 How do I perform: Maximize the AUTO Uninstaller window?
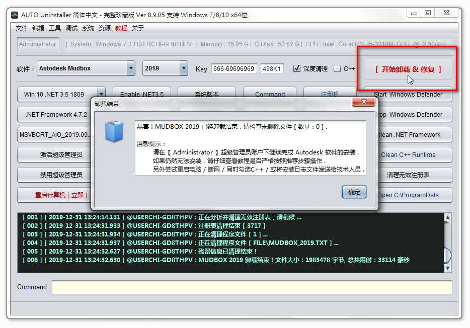point(428,13)
